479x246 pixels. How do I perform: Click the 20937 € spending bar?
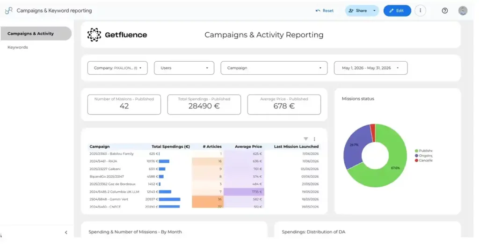pos(169,199)
